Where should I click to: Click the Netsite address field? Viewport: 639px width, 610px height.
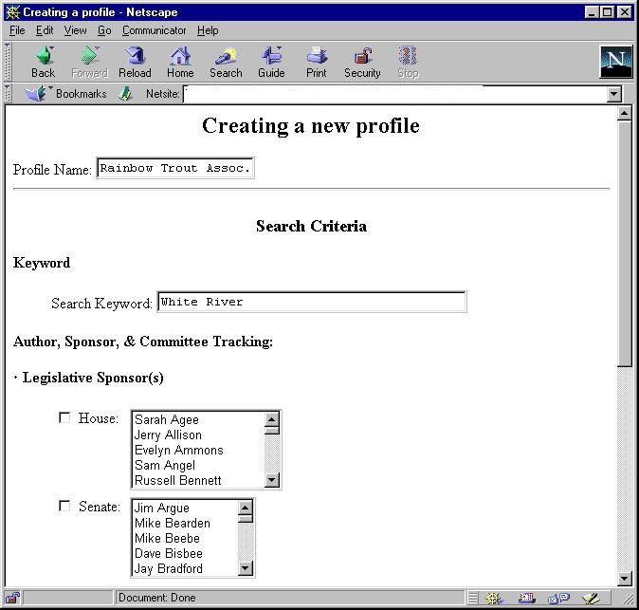click(394, 94)
